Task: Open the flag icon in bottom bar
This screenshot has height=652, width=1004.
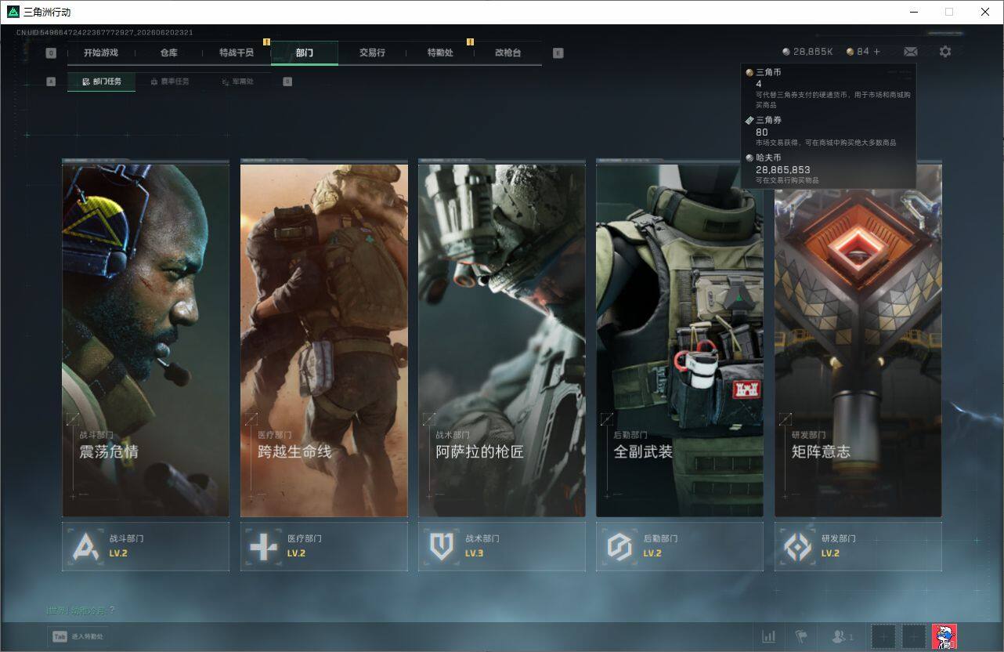Action: point(801,636)
